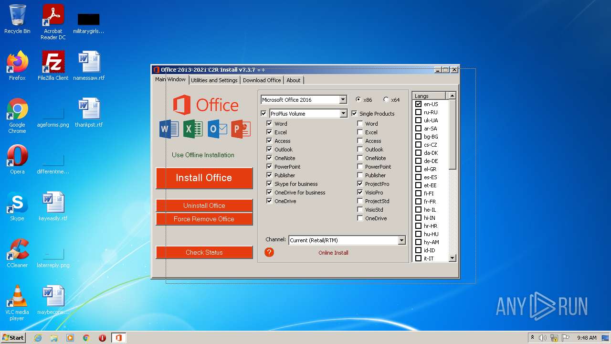Expand the ProPlus Volume edition dropdown
The height and width of the screenshot is (344, 611).
click(343, 113)
